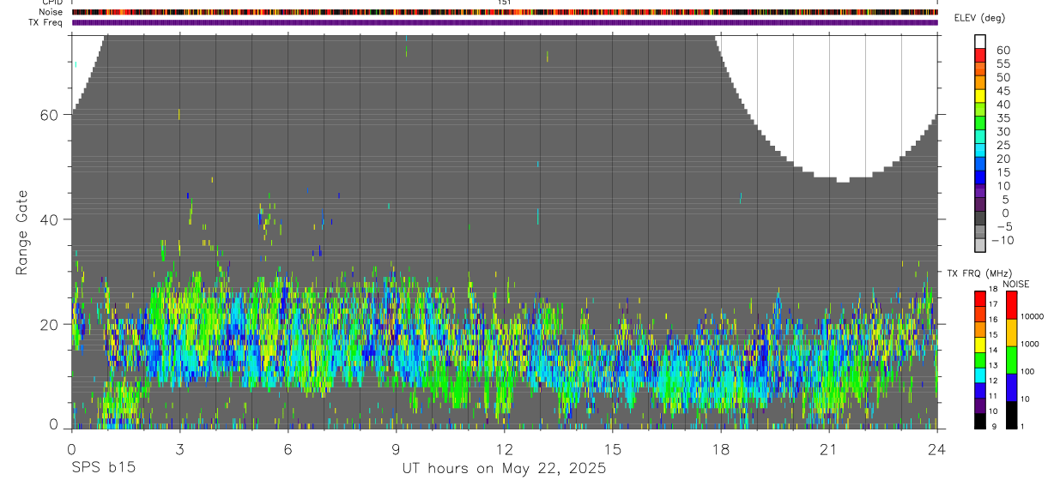The image size is (1054, 486).
Task: Select red swatch in NOISE colorbar
Action: coord(1011,305)
